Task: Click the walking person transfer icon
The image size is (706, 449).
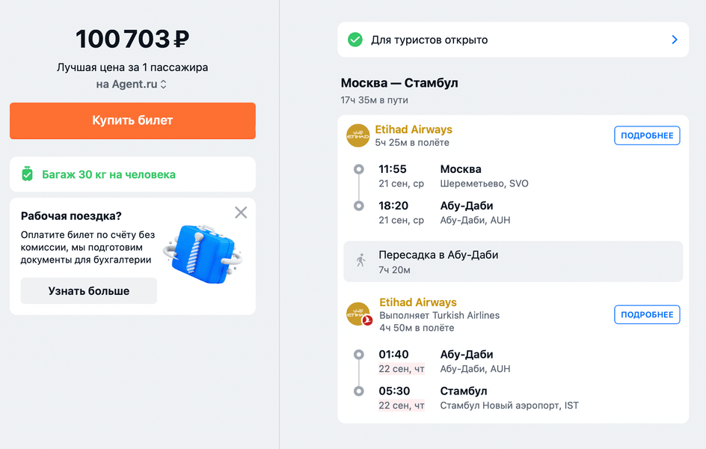Action: point(361,261)
